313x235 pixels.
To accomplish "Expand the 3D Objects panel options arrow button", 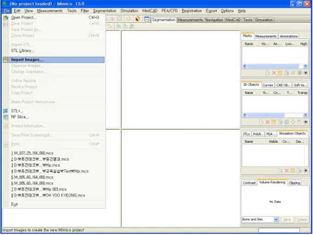I will pyautogui.click(x=305, y=122).
